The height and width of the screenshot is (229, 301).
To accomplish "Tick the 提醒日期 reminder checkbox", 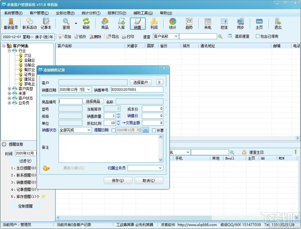I will click(x=113, y=131).
